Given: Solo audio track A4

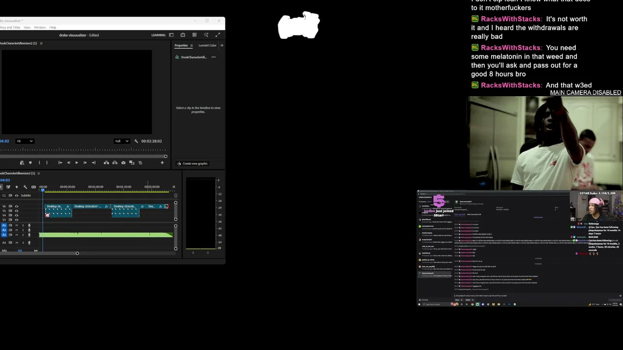Looking at the screenshot, I should [x=22, y=242].
